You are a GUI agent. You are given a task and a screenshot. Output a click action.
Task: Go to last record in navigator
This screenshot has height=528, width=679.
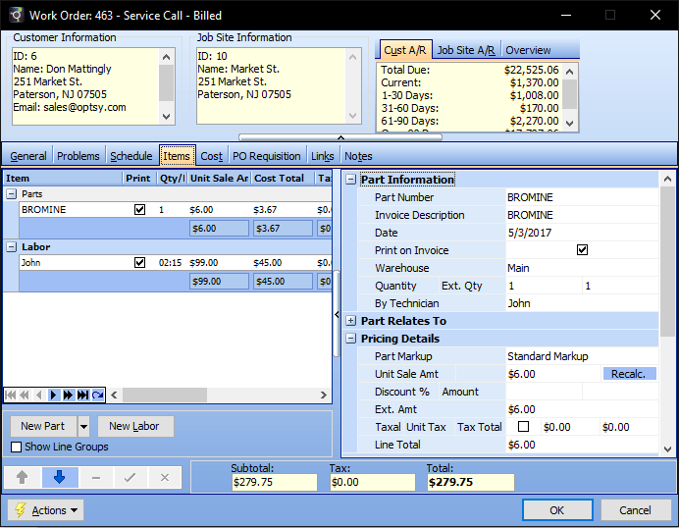point(82,395)
